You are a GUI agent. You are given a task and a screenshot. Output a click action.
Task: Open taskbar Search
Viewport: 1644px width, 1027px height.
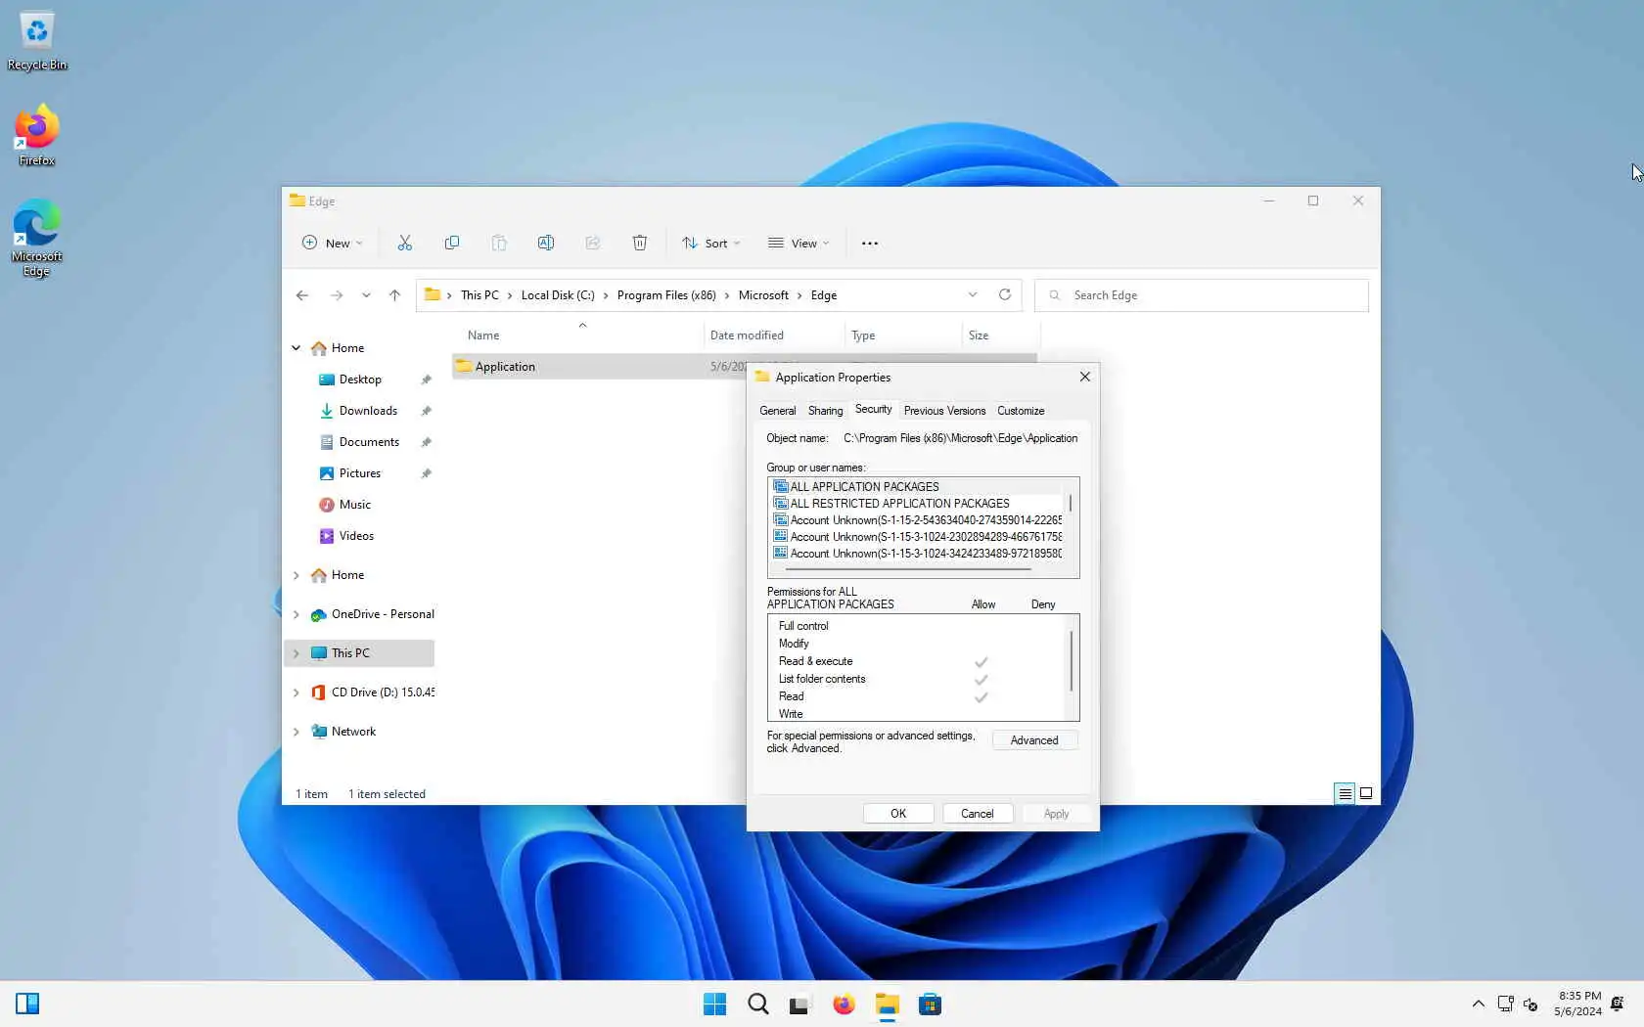(x=758, y=1005)
